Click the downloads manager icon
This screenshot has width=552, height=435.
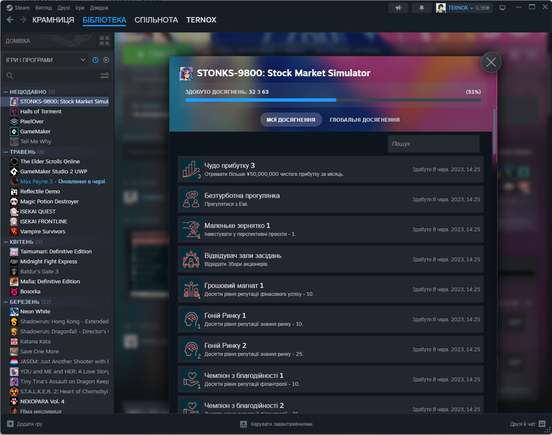point(244,424)
